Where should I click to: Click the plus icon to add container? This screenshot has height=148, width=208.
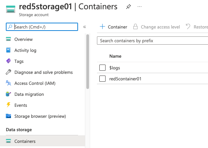pyautogui.click(x=102, y=26)
